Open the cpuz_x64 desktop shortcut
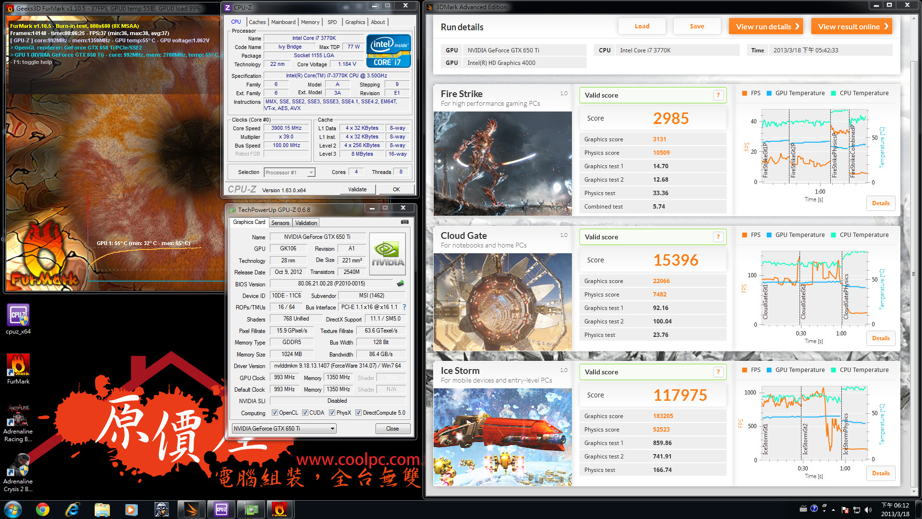The width and height of the screenshot is (922, 519). click(18, 319)
